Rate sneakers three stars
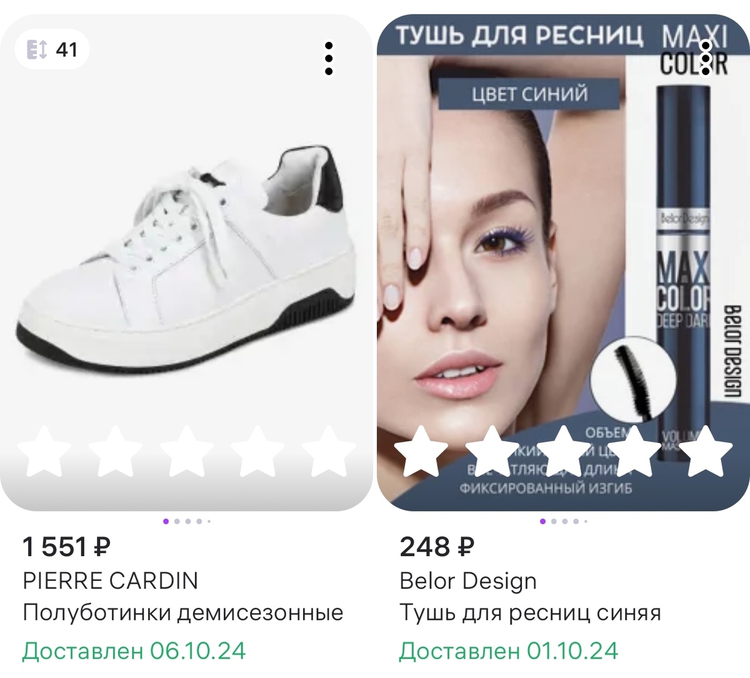 point(186,451)
